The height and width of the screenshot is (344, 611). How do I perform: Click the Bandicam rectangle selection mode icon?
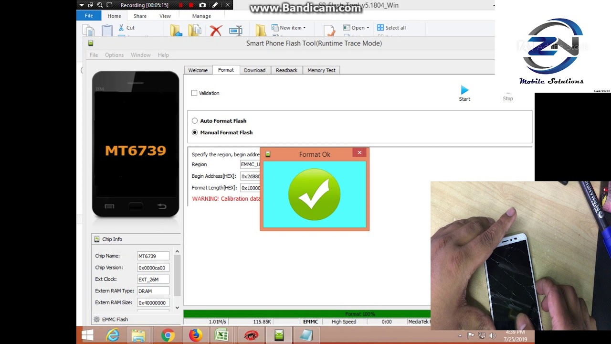[x=109, y=5]
